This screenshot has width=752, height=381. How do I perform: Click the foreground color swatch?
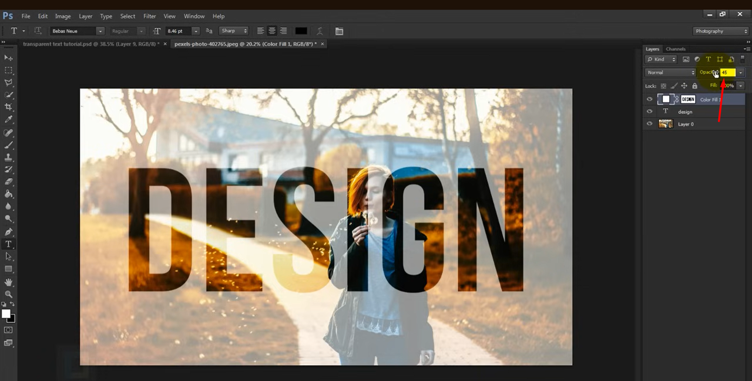pyautogui.click(x=6, y=314)
